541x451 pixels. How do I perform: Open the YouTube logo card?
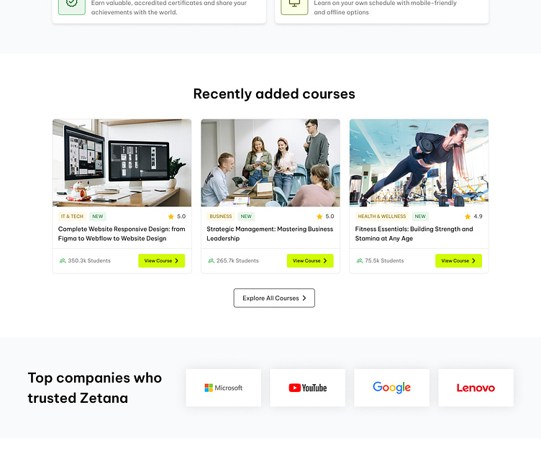click(308, 388)
